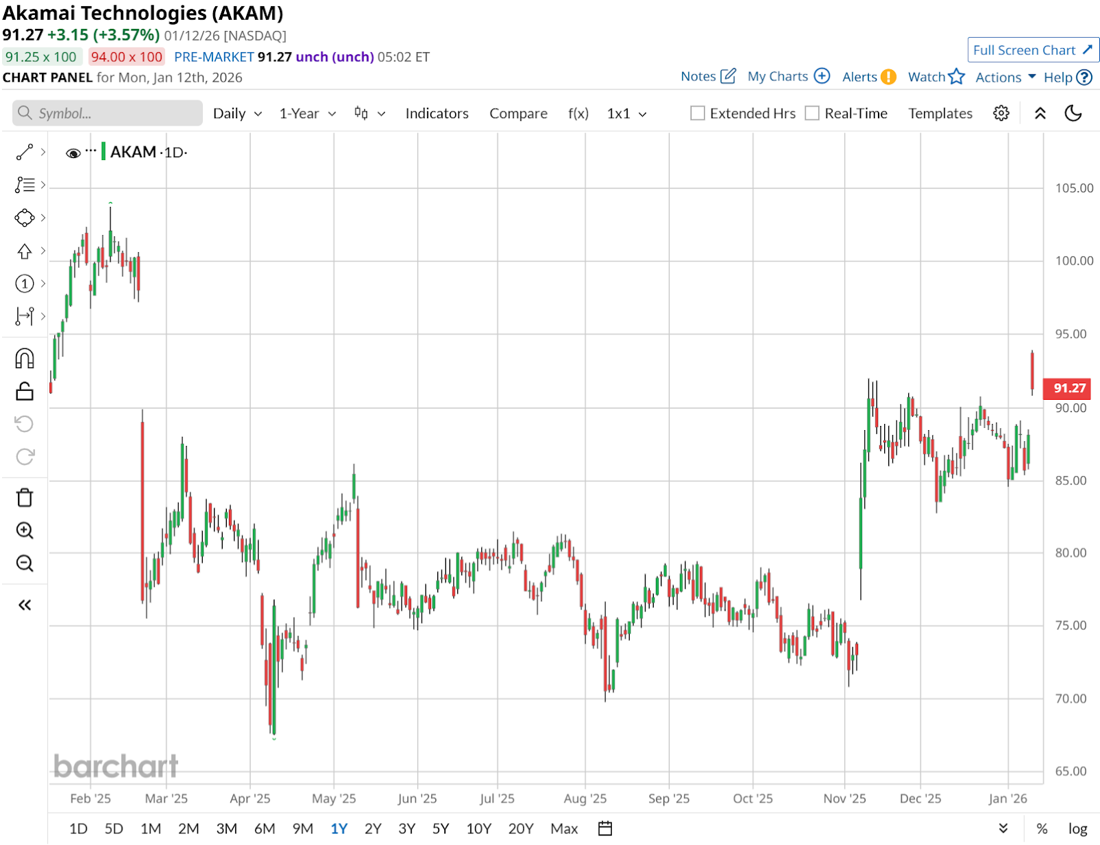Expand the Actions dropdown menu

click(1005, 77)
